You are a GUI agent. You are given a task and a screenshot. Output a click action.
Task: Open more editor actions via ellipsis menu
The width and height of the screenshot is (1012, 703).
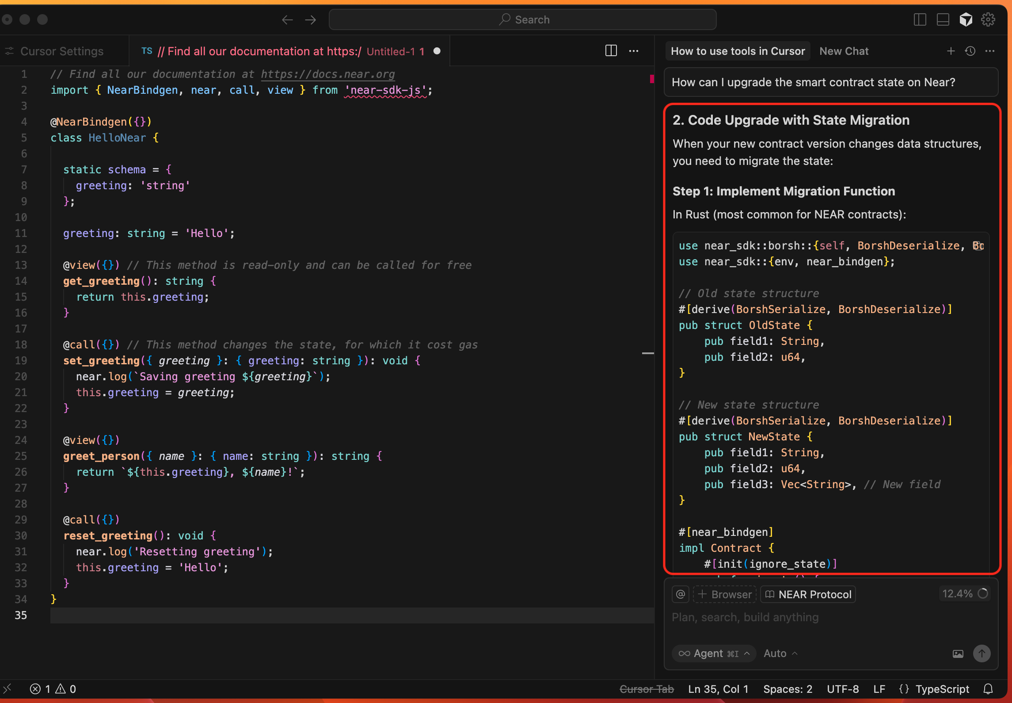click(634, 51)
